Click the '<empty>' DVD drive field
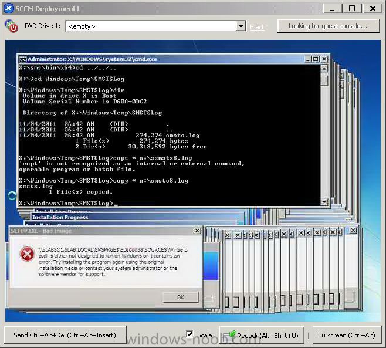This screenshot has width=386, height=348. click(x=151, y=26)
